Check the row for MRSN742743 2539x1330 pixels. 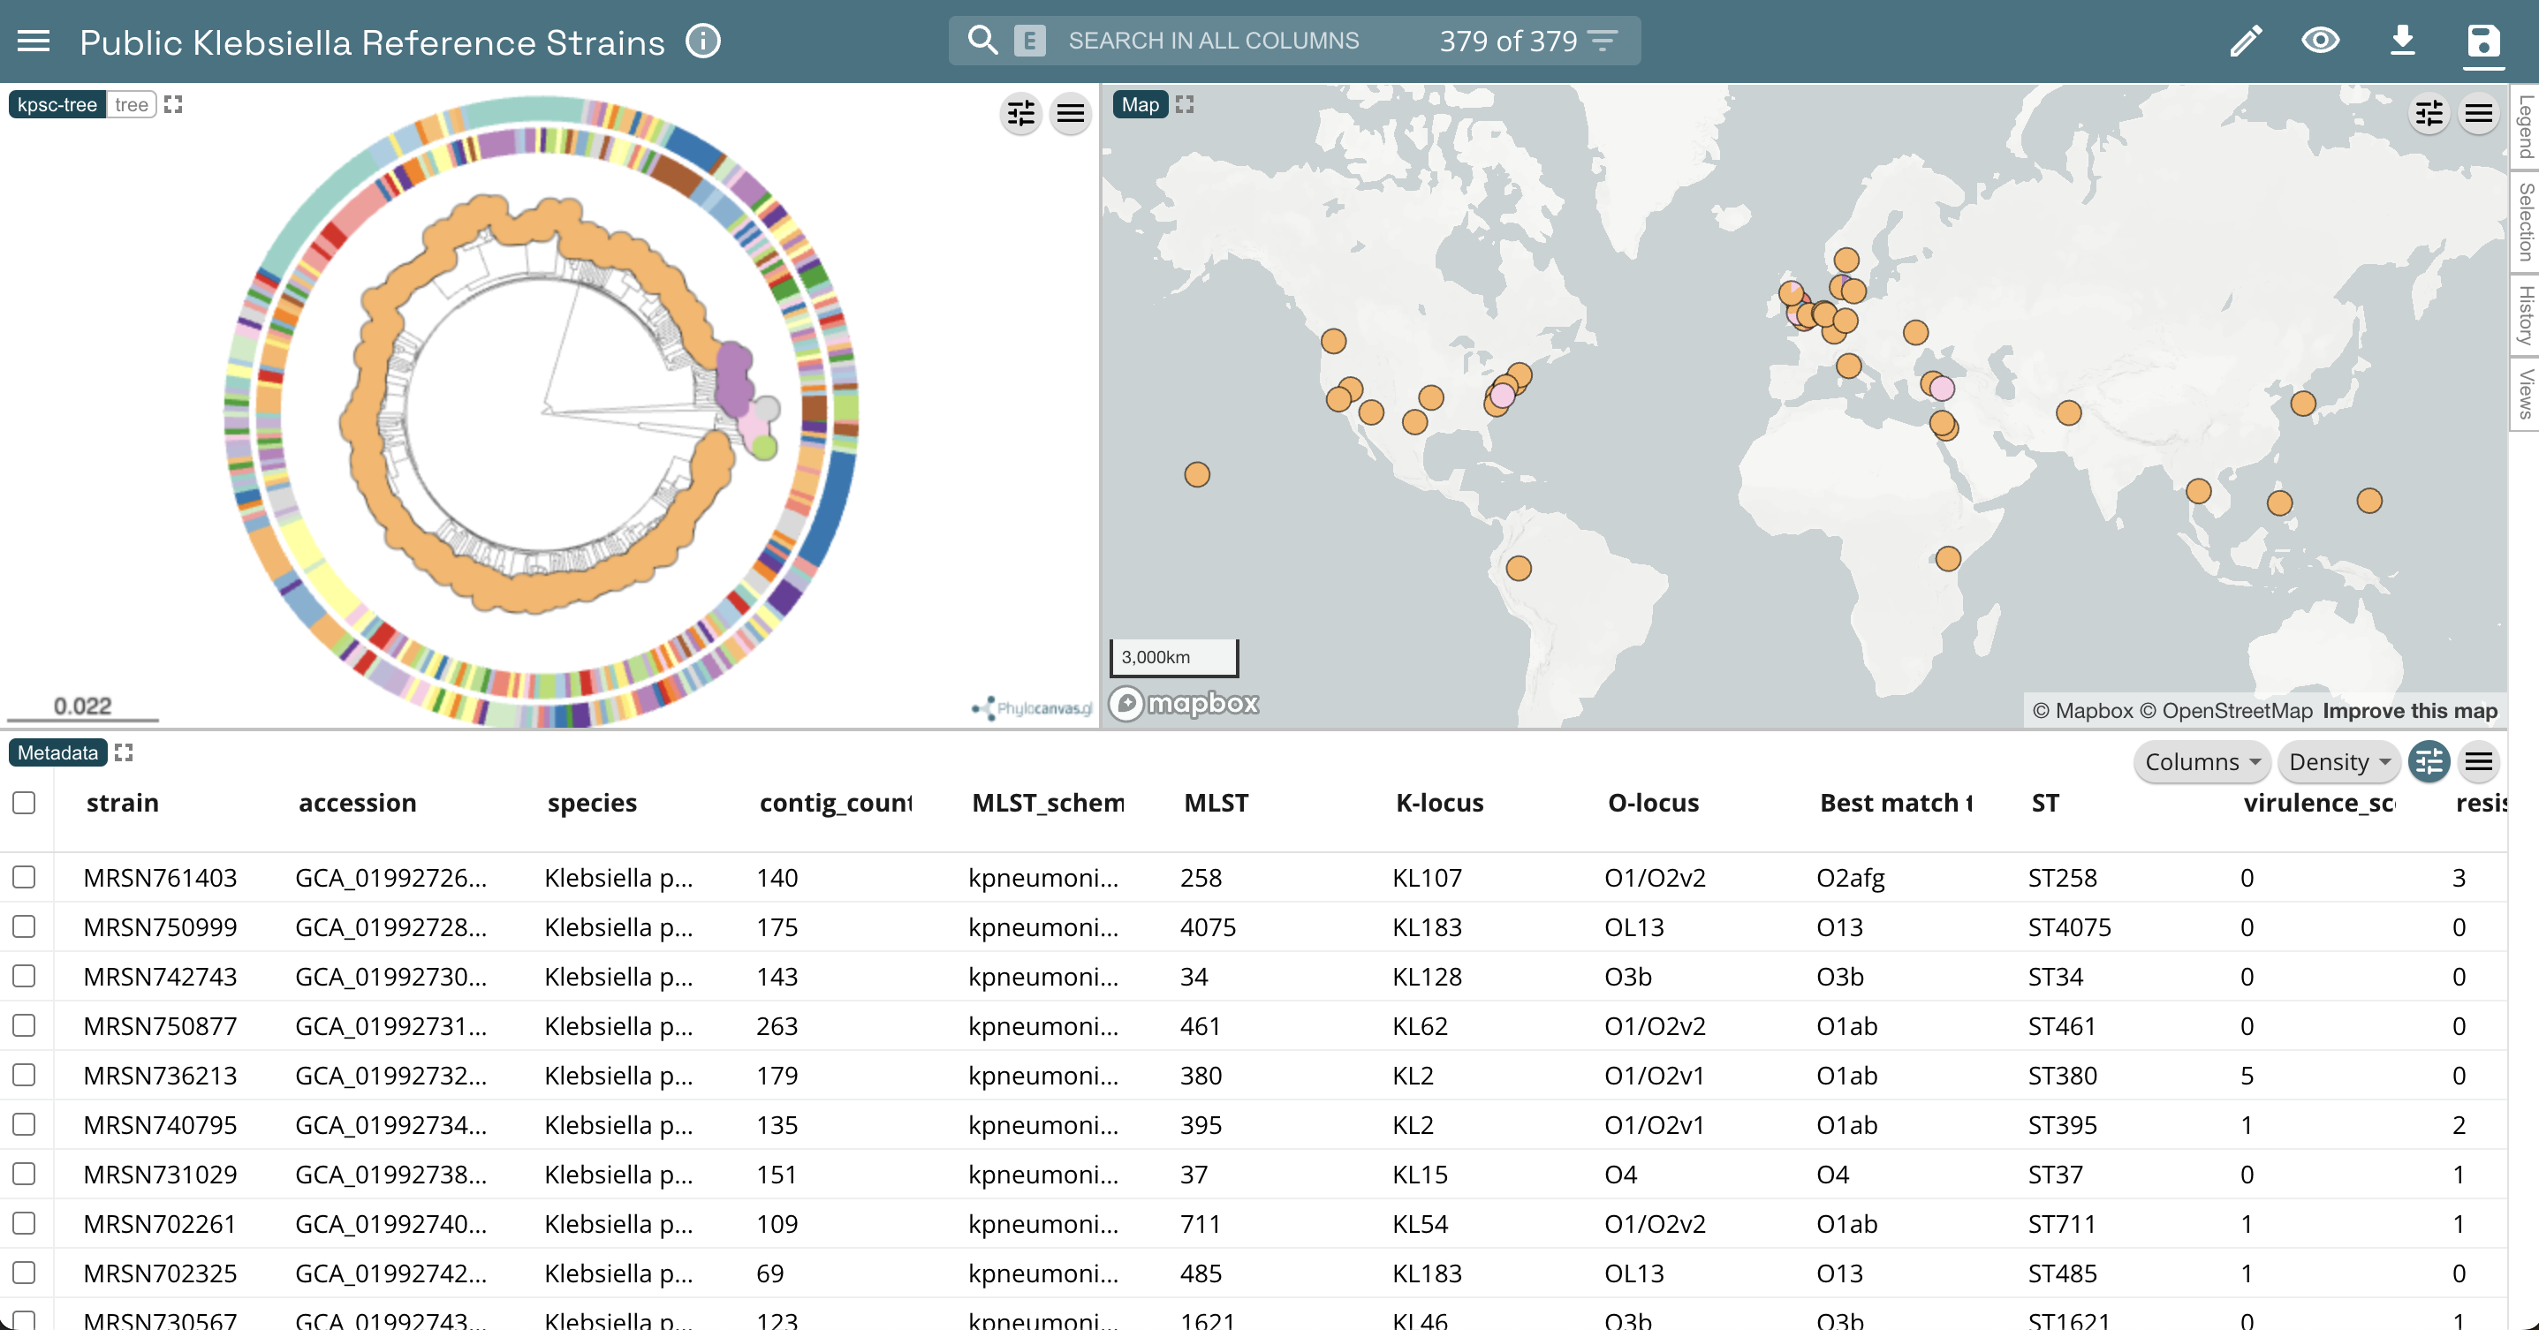[x=25, y=975]
